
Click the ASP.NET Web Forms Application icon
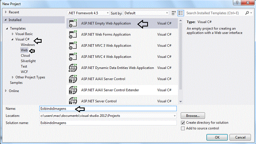[73, 34]
